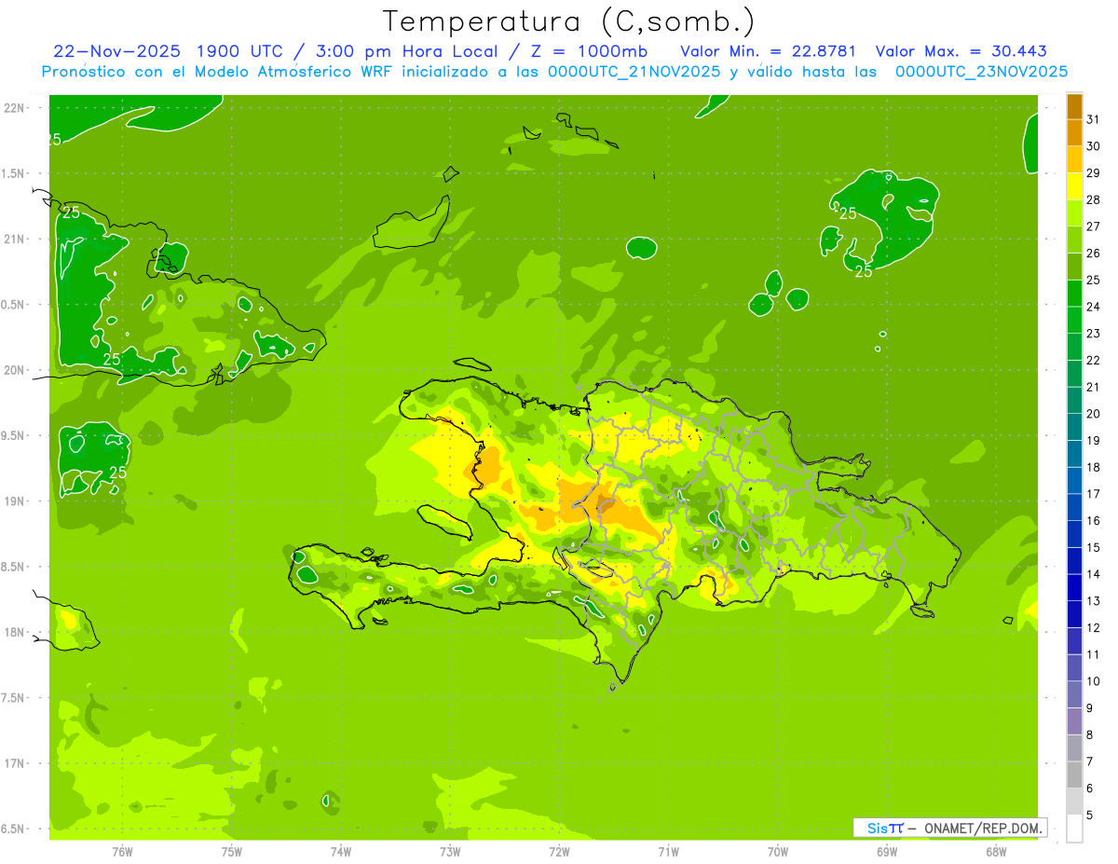Screen dimensions: 1118x864
Task: Click the '16' colorbar label
Action: coord(1094,521)
